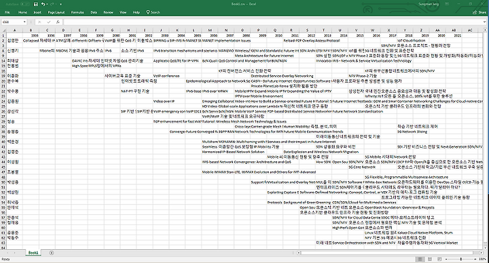Click the Save icon in Quick Access Toolbar
The height and width of the screenshot is (263, 489).
pos(35,4)
